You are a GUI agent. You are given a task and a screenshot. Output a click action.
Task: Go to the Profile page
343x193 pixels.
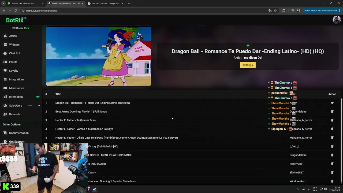tap(13, 62)
